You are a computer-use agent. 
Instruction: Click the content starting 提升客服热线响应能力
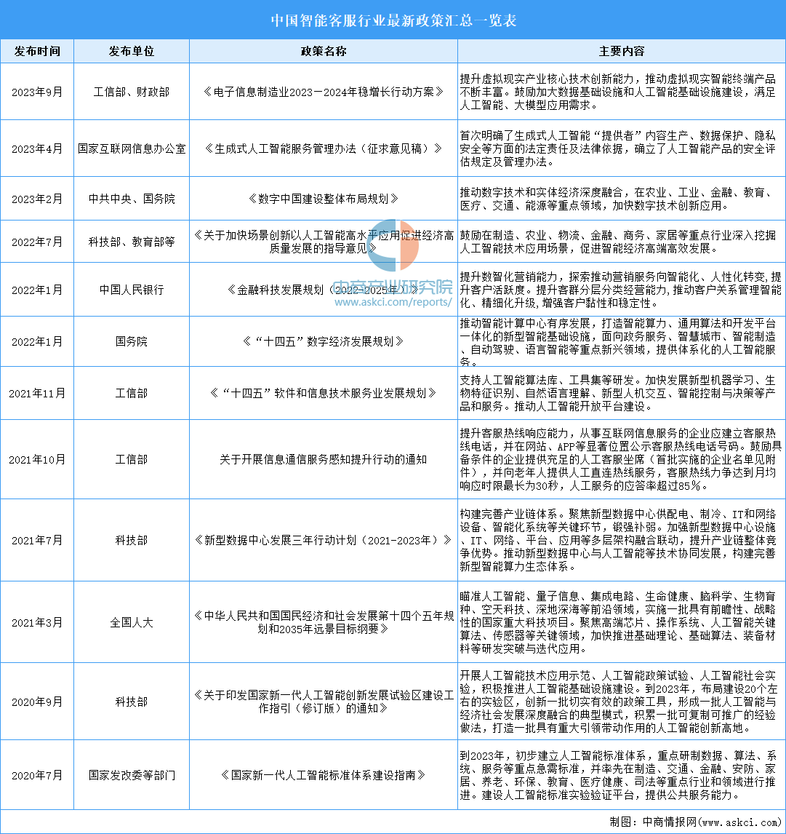click(x=621, y=459)
